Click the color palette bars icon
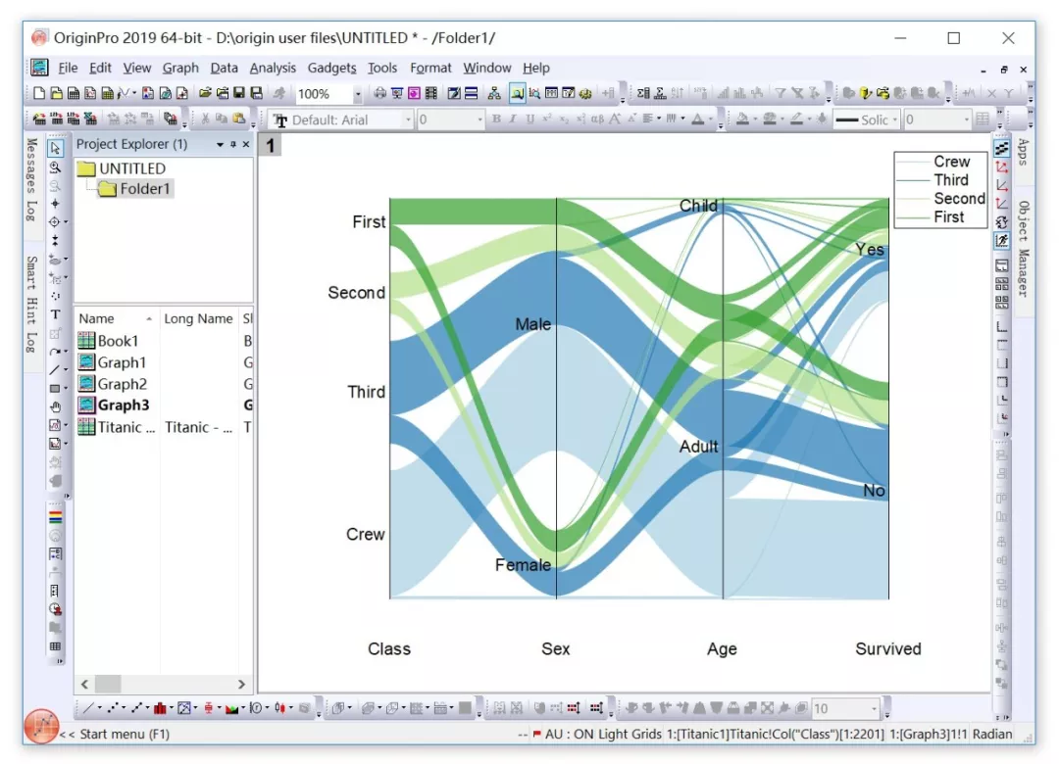Screen dimensions: 1059x764 pyautogui.click(x=55, y=517)
